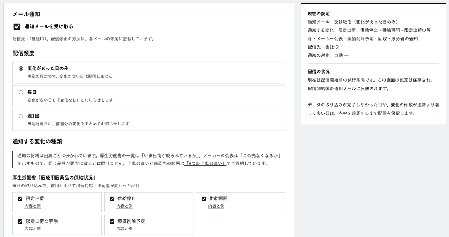Open 内容と例 under 供給再開

click(x=216, y=206)
